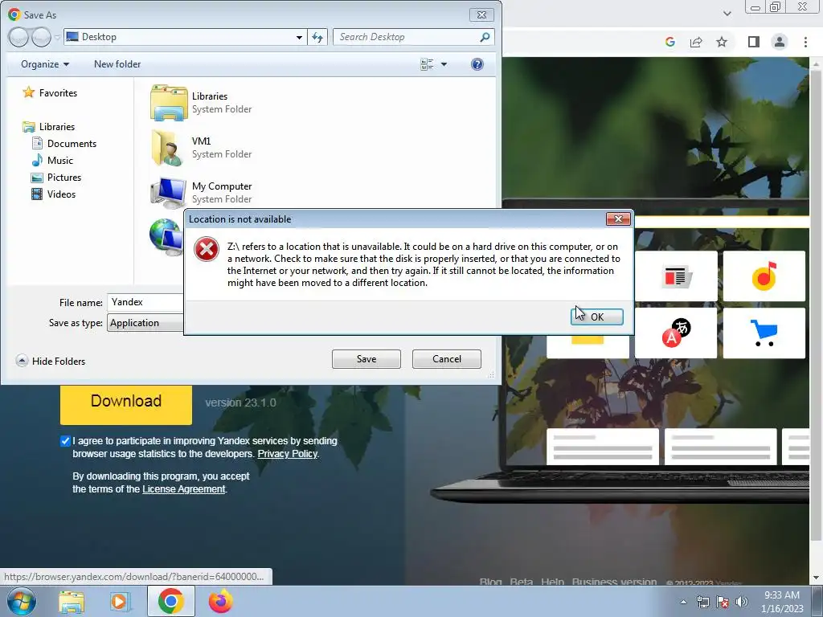
Task: Click the music note tile on the laptop image
Action: [764, 276]
